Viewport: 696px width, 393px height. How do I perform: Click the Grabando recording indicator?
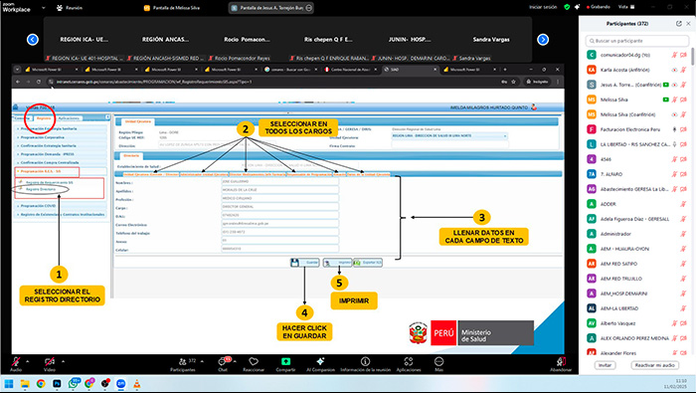[x=599, y=7]
